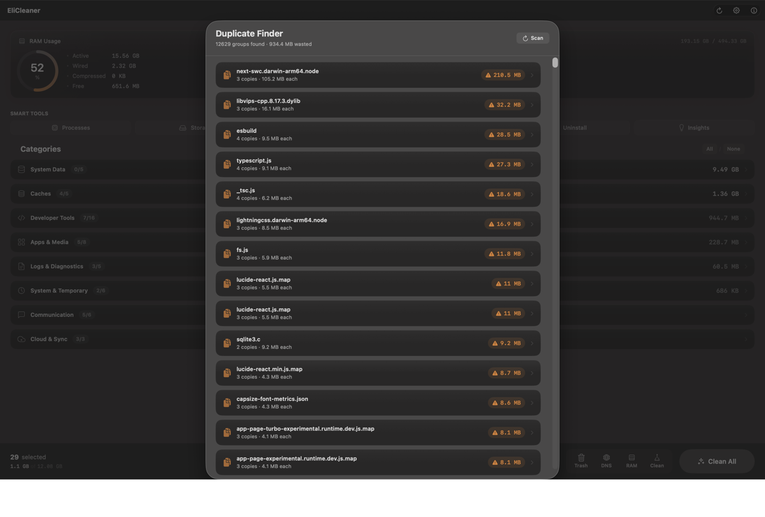Expand the next-swc.darwin-arm64.node duplicate group
This screenshot has width=765, height=517.
click(x=532, y=74)
